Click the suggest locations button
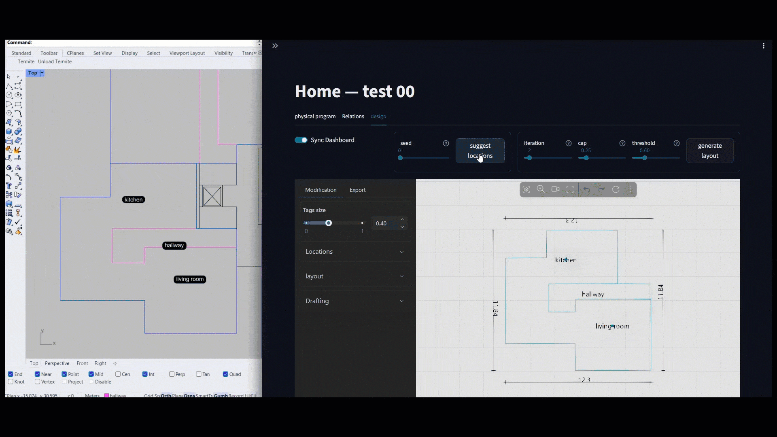Image resolution: width=777 pixels, height=437 pixels. tap(480, 151)
